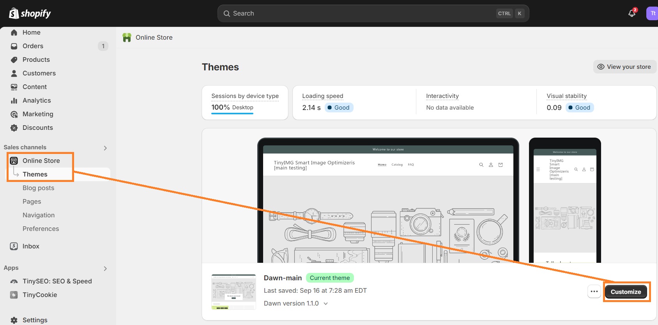Image resolution: width=658 pixels, height=325 pixels.
Task: Click the Home icon in sidebar
Action: pos(14,32)
